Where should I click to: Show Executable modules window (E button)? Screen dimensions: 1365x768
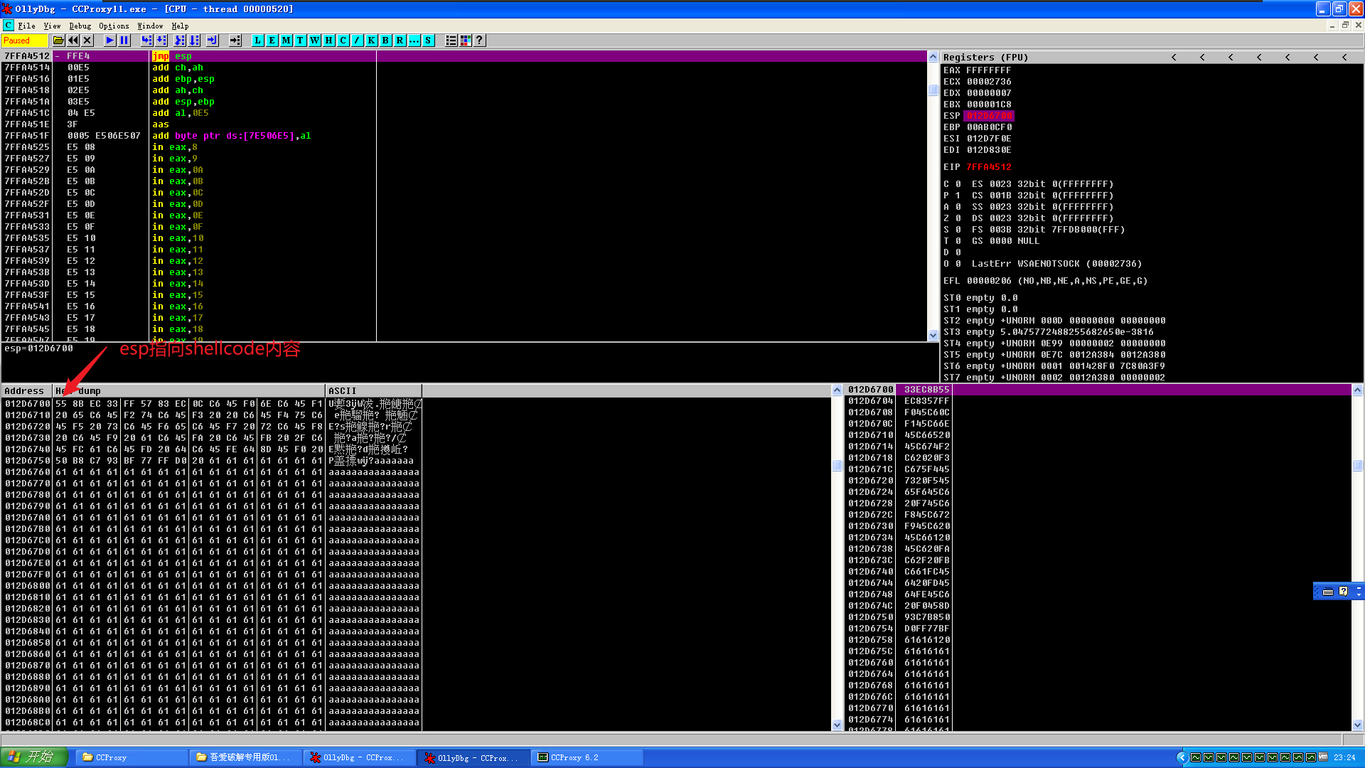coord(272,41)
